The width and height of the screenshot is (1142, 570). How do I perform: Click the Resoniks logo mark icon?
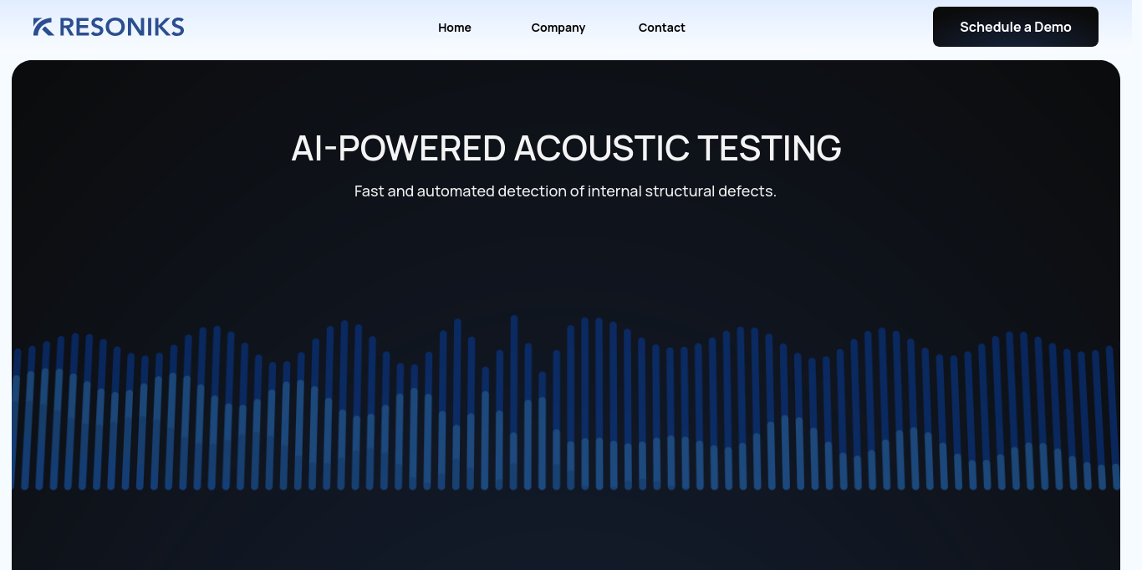click(43, 27)
